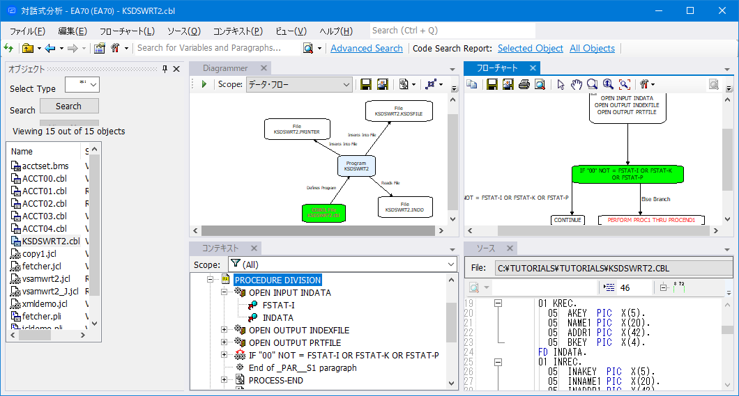Click the up-folder navigation icon
This screenshot has width=739, height=396.
click(28, 48)
